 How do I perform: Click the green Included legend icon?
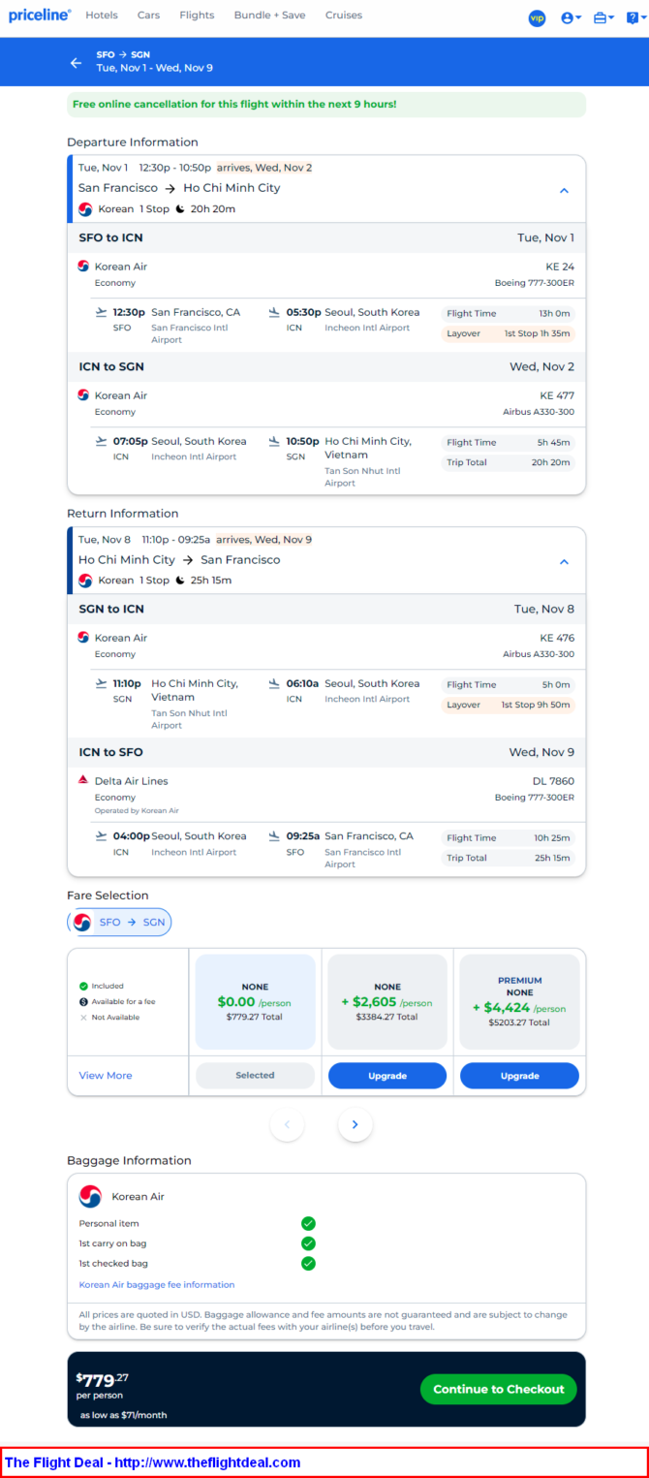point(83,986)
